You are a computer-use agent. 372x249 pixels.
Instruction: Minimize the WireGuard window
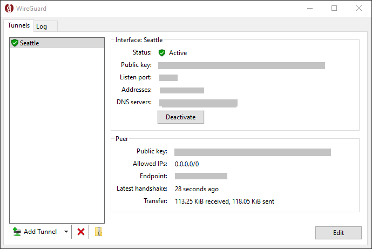coord(310,8)
